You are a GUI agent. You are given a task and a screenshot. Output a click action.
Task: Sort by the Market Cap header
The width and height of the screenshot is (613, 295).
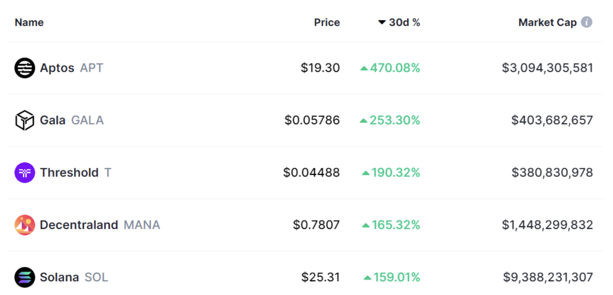547,22
